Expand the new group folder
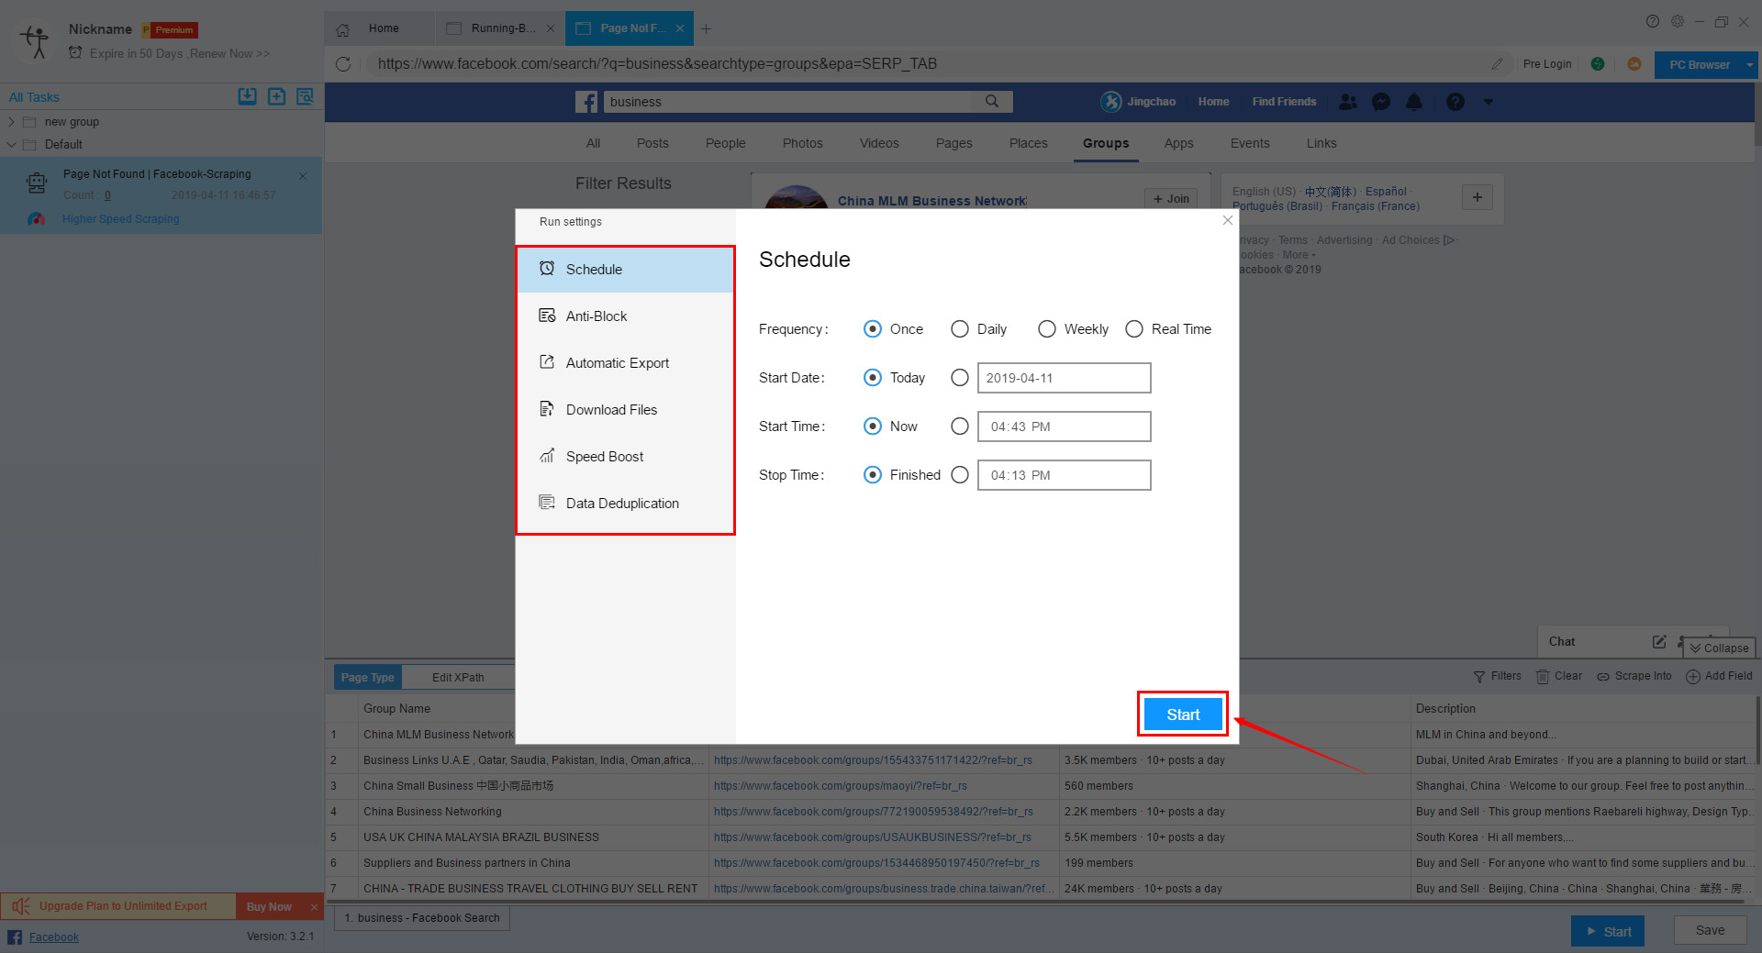The height and width of the screenshot is (953, 1762). tap(11, 122)
